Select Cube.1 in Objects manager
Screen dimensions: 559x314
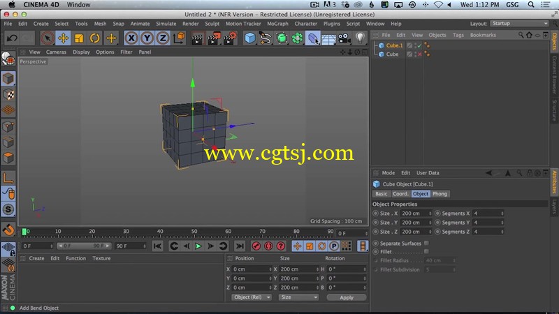click(x=394, y=45)
